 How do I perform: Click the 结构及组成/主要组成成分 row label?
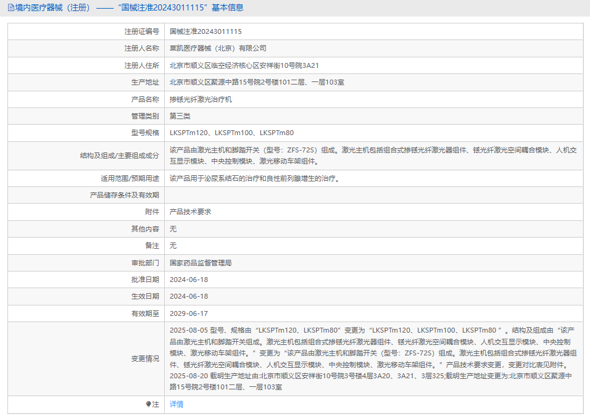pyautogui.click(x=115, y=156)
